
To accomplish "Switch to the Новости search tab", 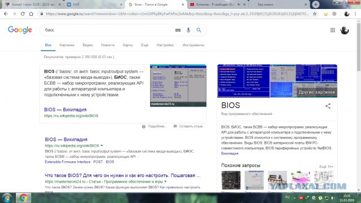I will click(x=108, y=45).
